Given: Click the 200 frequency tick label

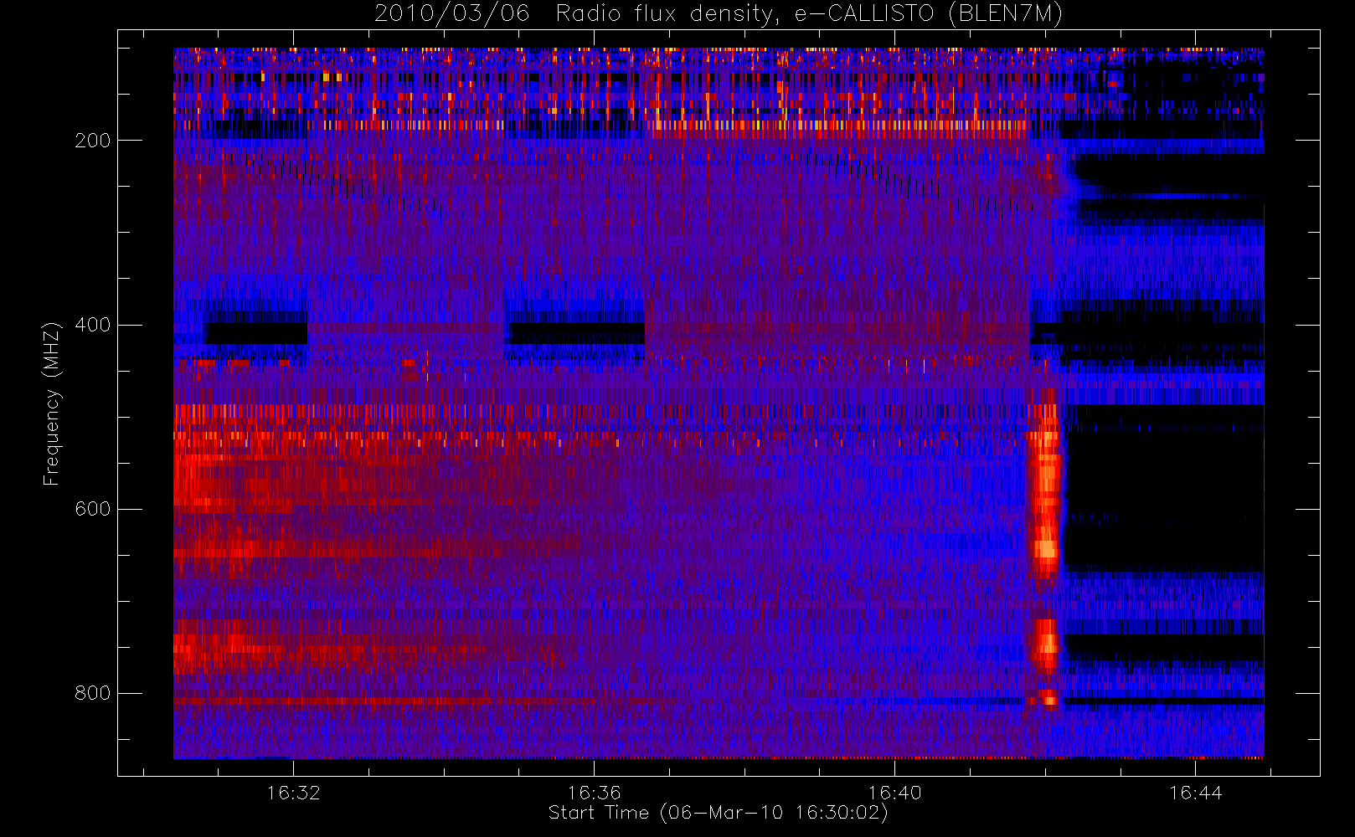Looking at the screenshot, I should (x=93, y=141).
